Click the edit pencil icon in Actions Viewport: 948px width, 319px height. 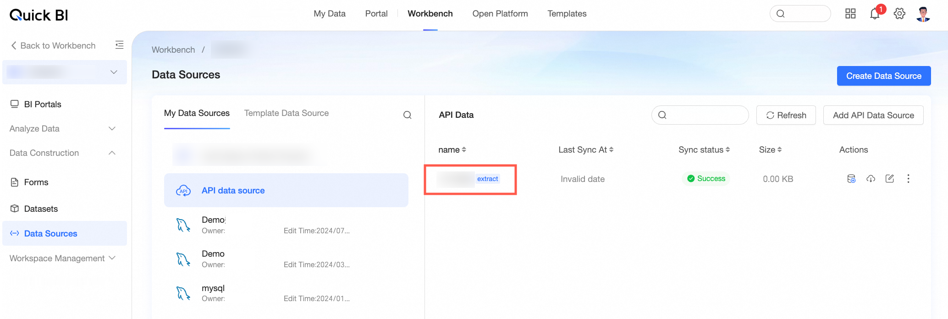pyautogui.click(x=890, y=179)
